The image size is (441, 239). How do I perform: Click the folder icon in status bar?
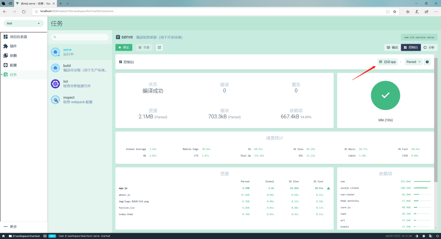[11, 236]
